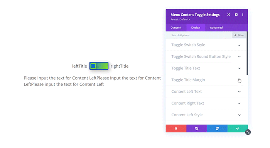Click the purple undo arrow button
Viewport: 270px width, 148px height.
point(196,129)
